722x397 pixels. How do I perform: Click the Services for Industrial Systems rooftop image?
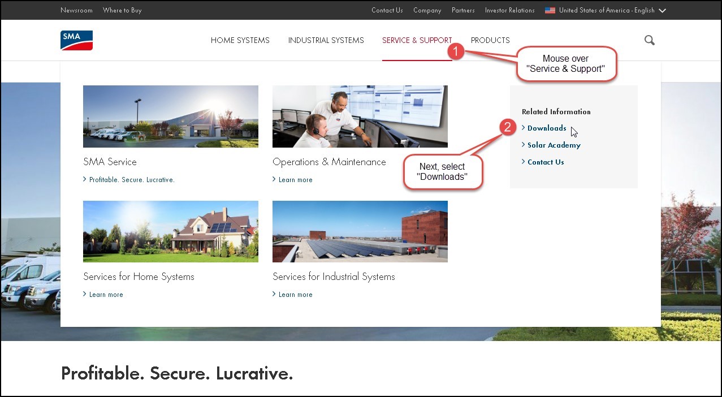[x=360, y=231]
